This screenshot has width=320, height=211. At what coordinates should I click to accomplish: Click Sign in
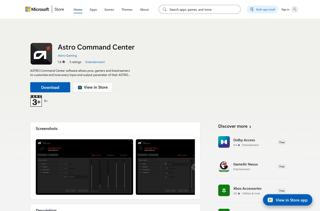tap(285, 10)
